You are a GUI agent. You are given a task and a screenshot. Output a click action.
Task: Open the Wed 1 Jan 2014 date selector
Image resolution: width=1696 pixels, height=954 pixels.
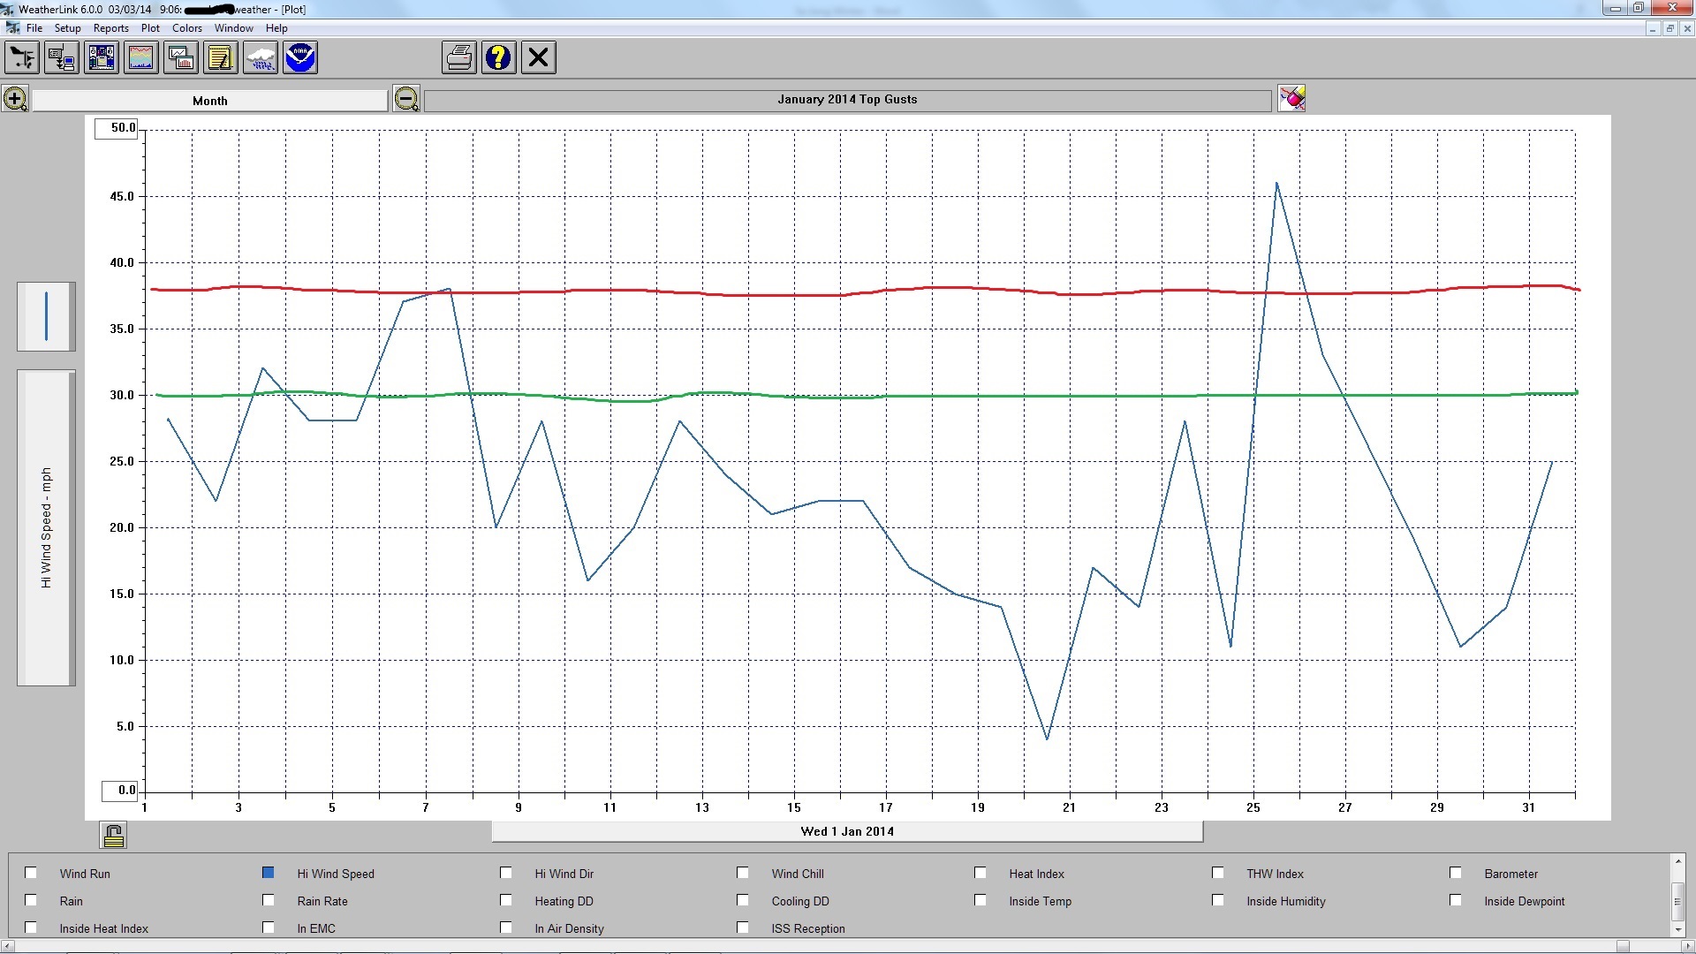click(846, 831)
